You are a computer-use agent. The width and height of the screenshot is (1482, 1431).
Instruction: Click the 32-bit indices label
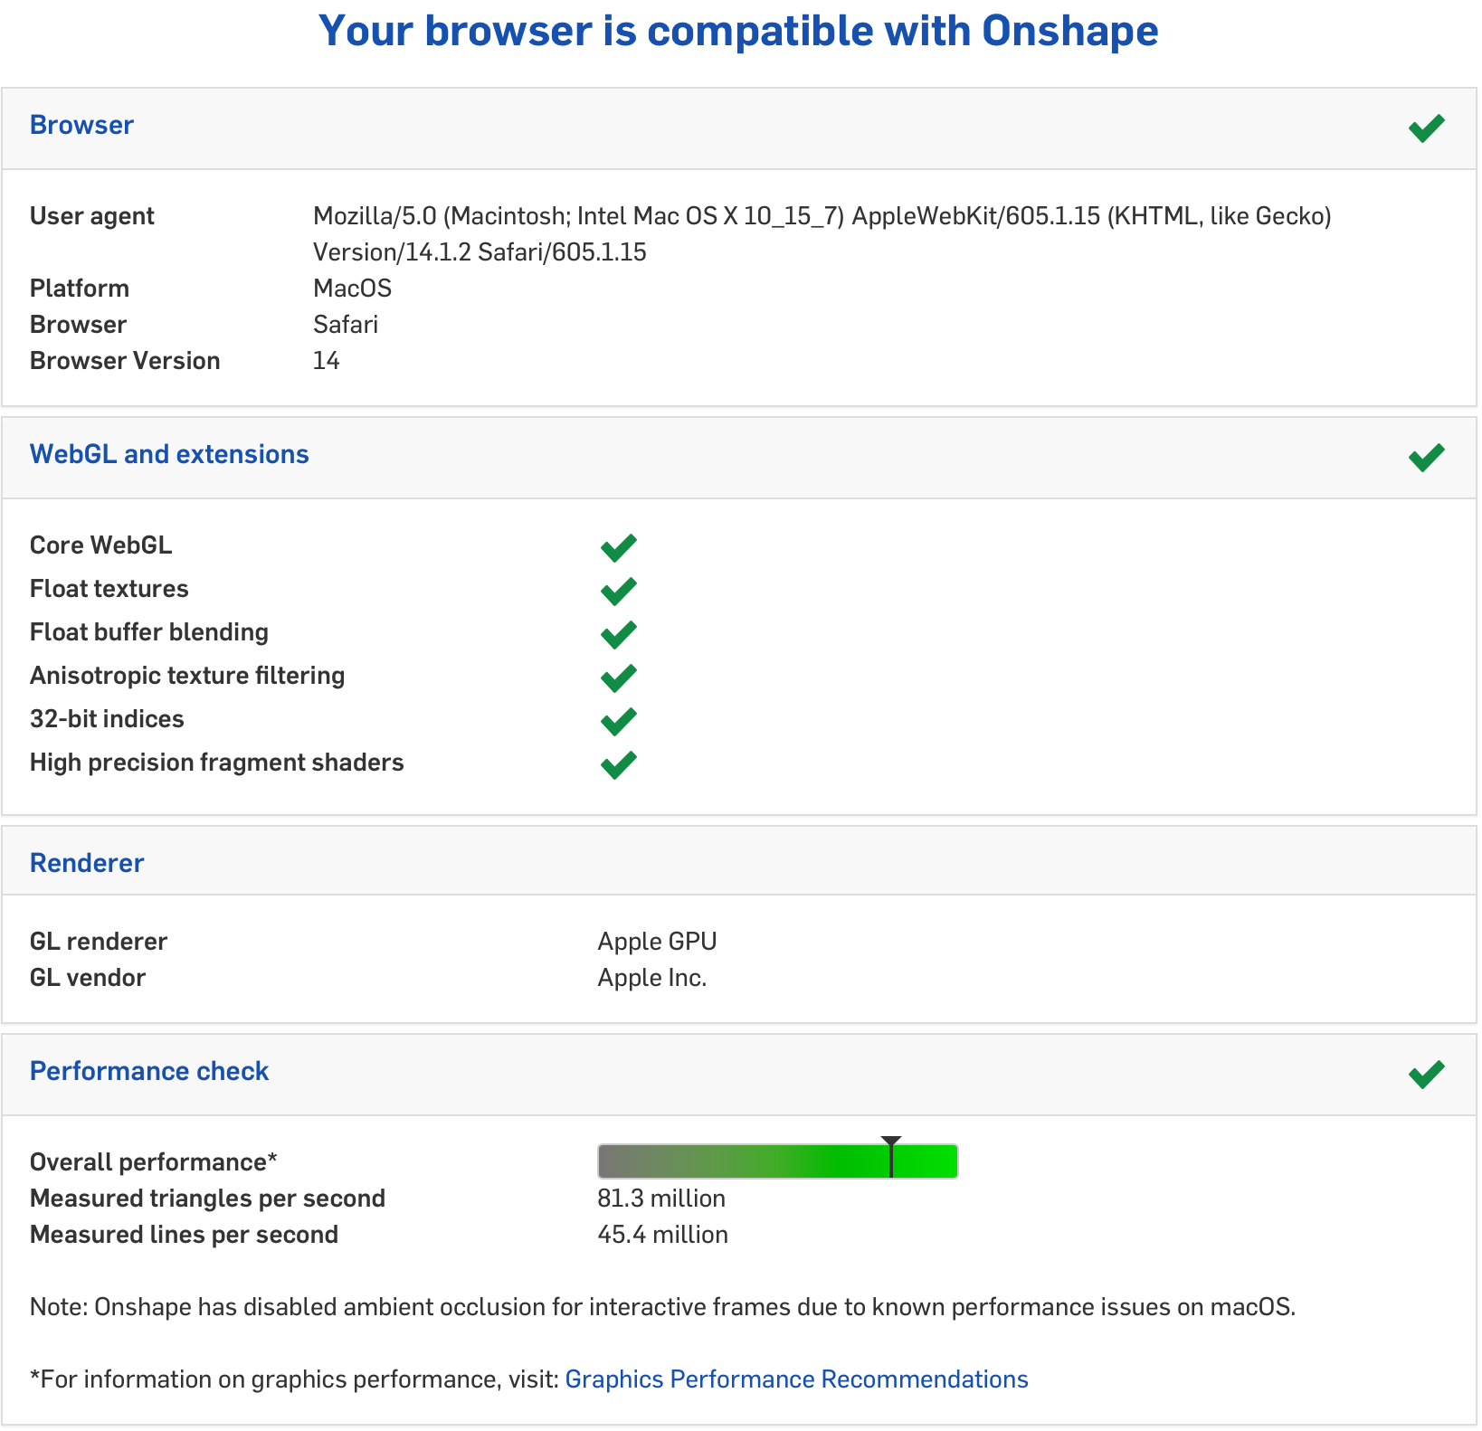tap(107, 719)
